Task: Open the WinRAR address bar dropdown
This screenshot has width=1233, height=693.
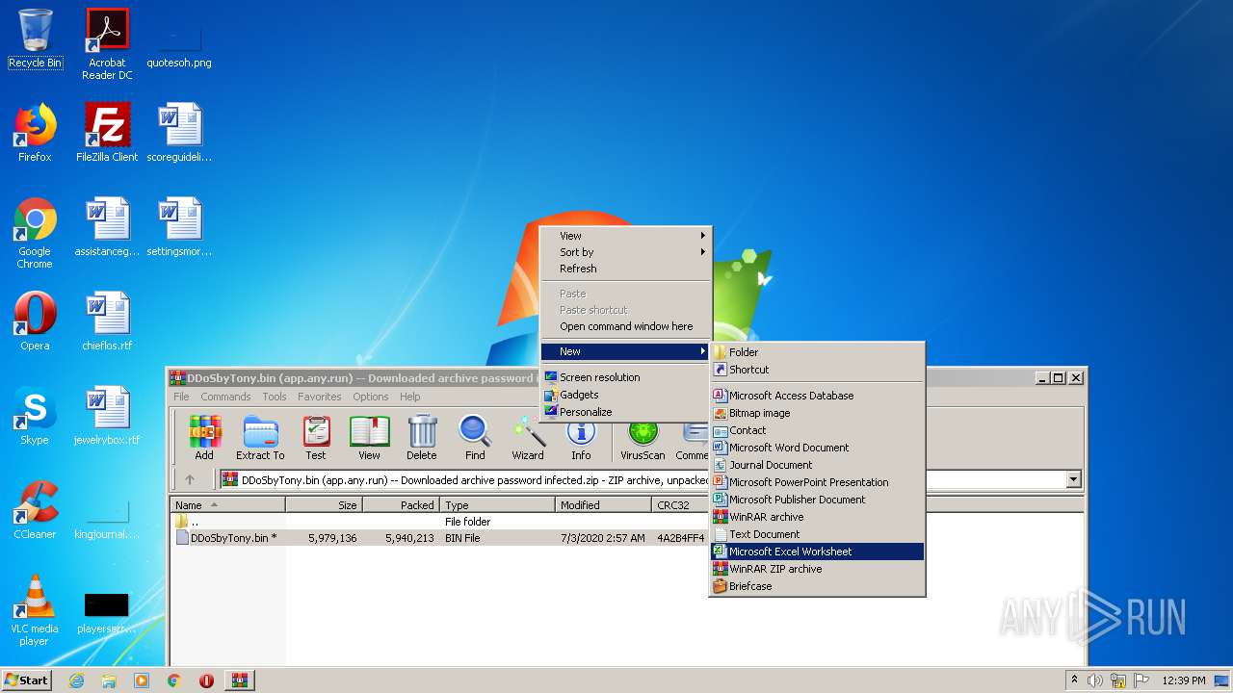Action: pyautogui.click(x=1073, y=479)
